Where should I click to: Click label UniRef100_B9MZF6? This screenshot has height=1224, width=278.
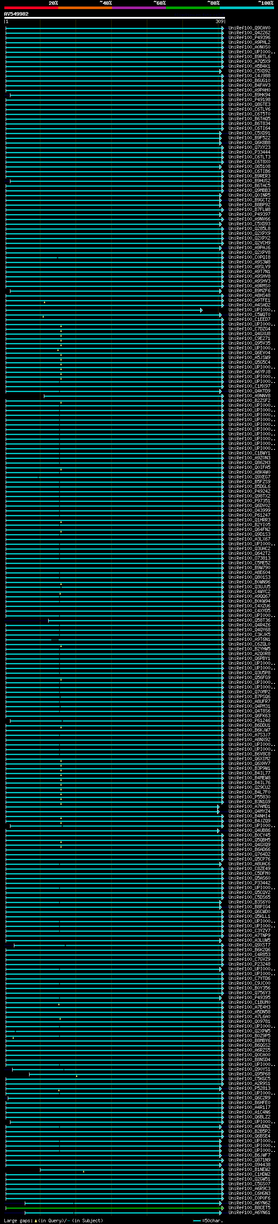click(249, 291)
